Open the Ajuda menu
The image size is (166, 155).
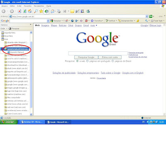pos(49,6)
